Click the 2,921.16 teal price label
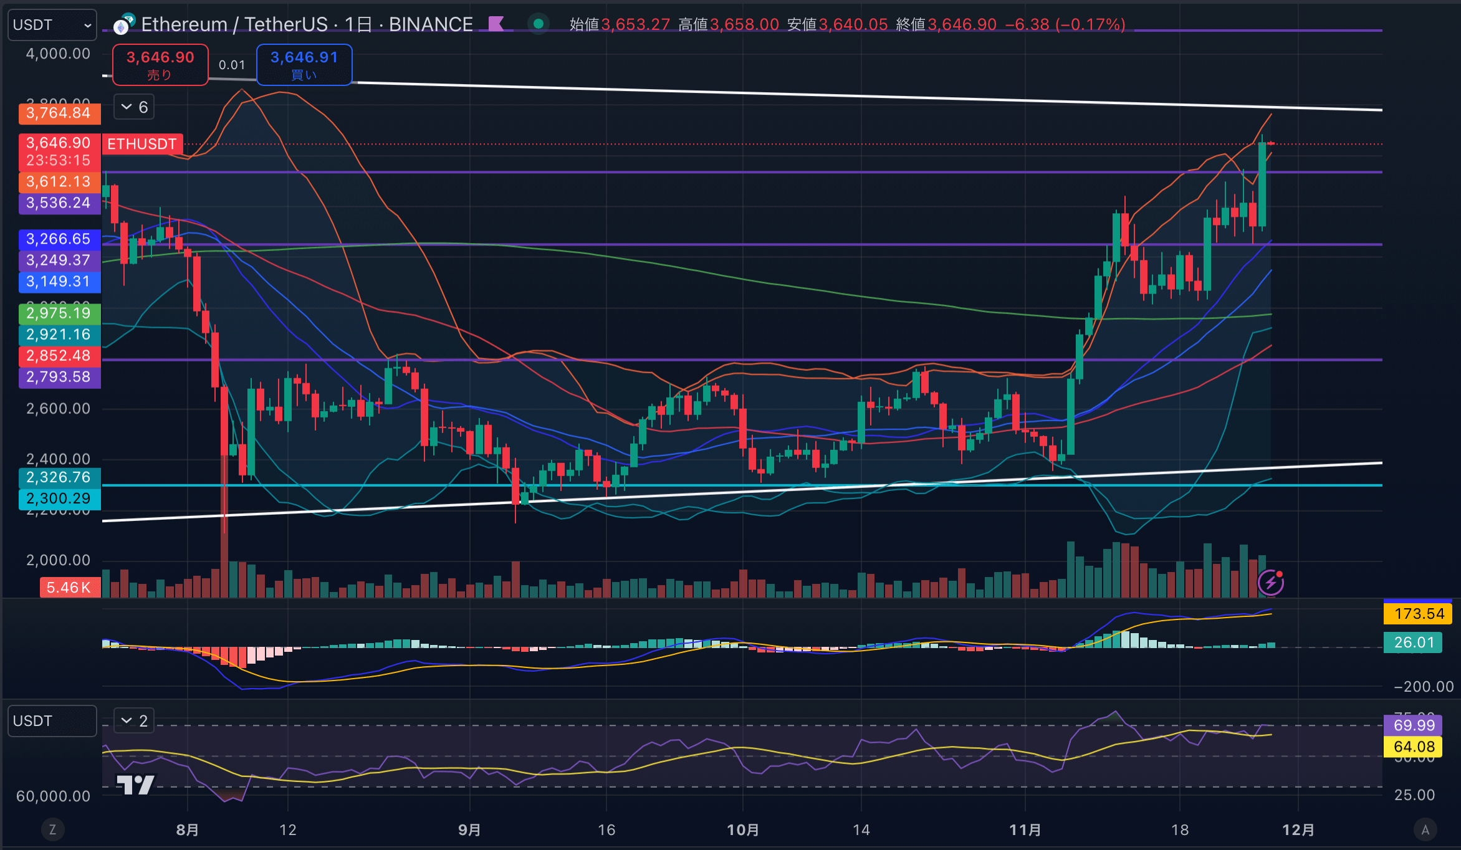 59,335
